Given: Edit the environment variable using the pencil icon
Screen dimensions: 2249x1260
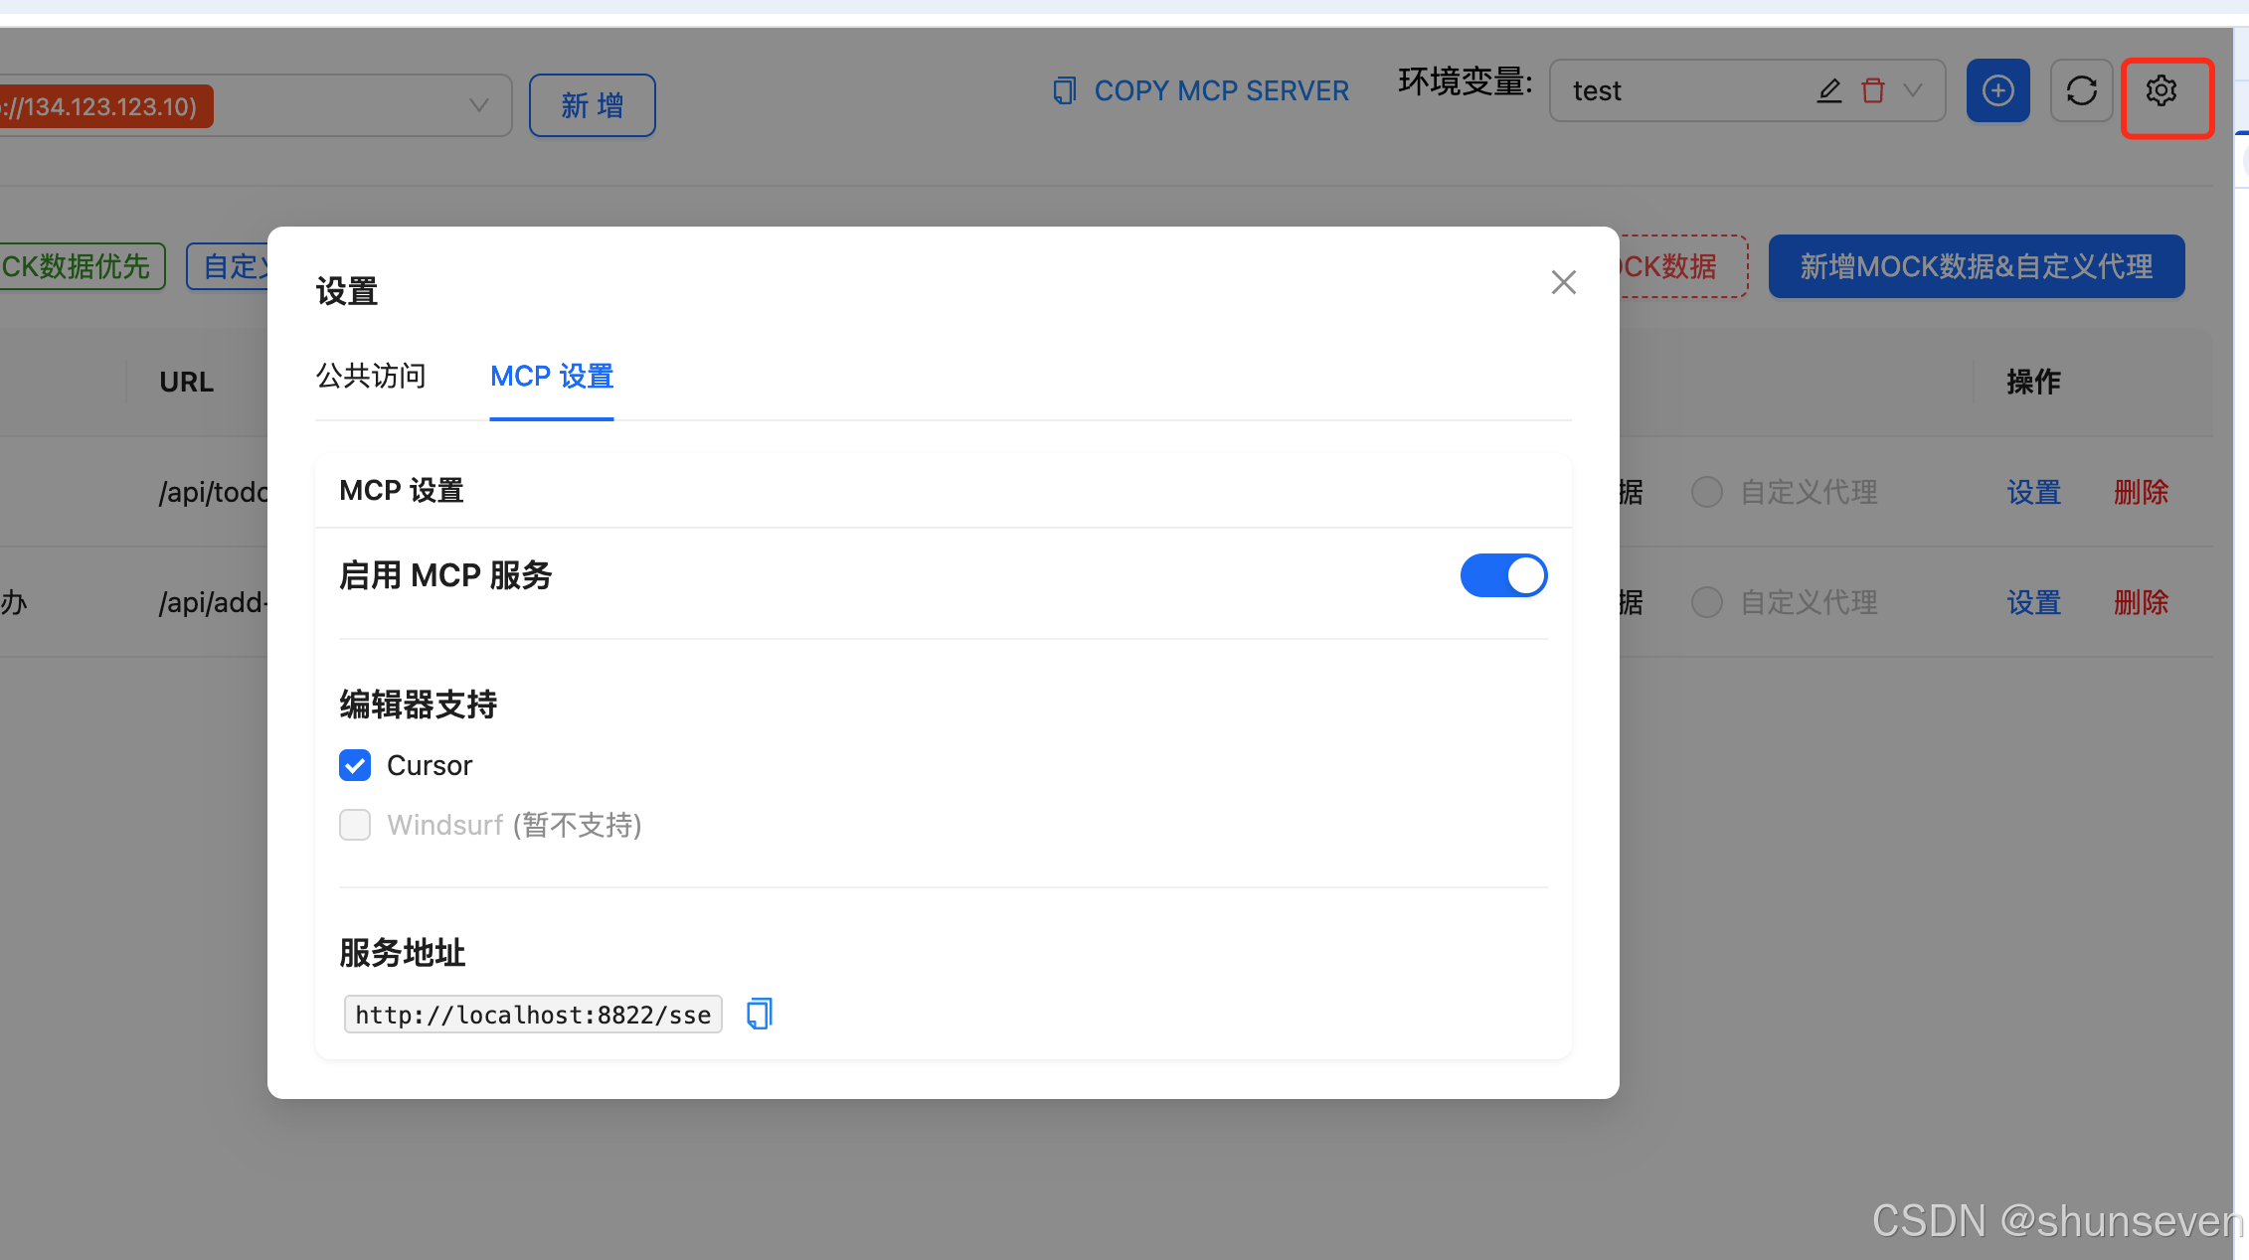Looking at the screenshot, I should (1828, 90).
